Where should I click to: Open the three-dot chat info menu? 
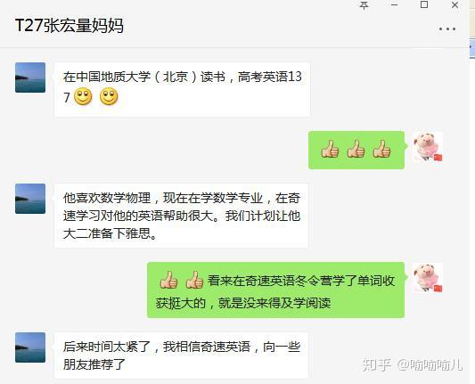(447, 29)
